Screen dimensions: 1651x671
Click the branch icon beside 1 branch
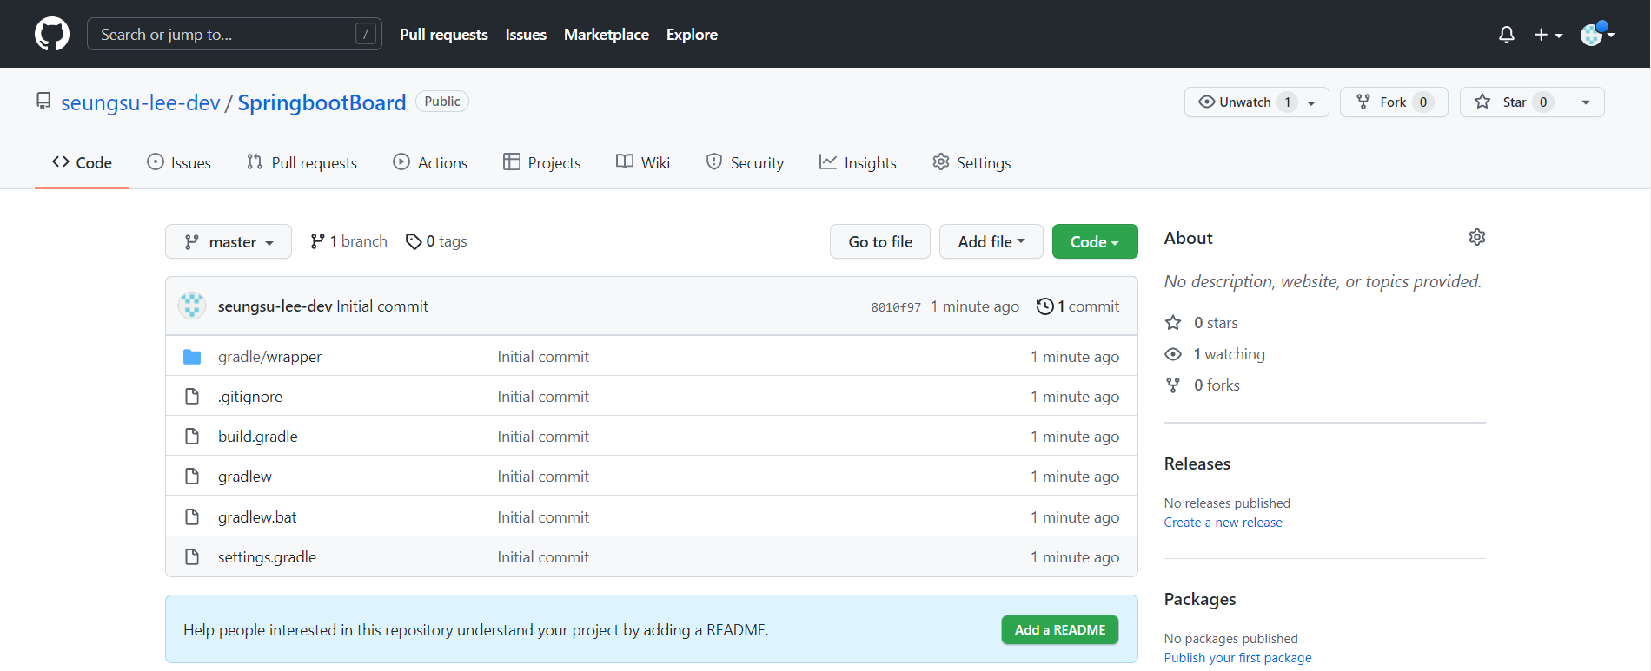pos(318,241)
